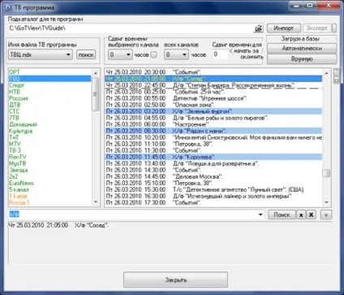The height and width of the screenshot is (295, 344).
Task: Click the v button next to the X buttons
Action: coord(326,215)
